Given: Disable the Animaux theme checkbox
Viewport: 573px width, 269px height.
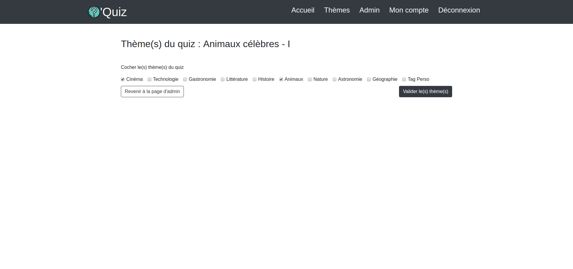Looking at the screenshot, I should (x=281, y=79).
